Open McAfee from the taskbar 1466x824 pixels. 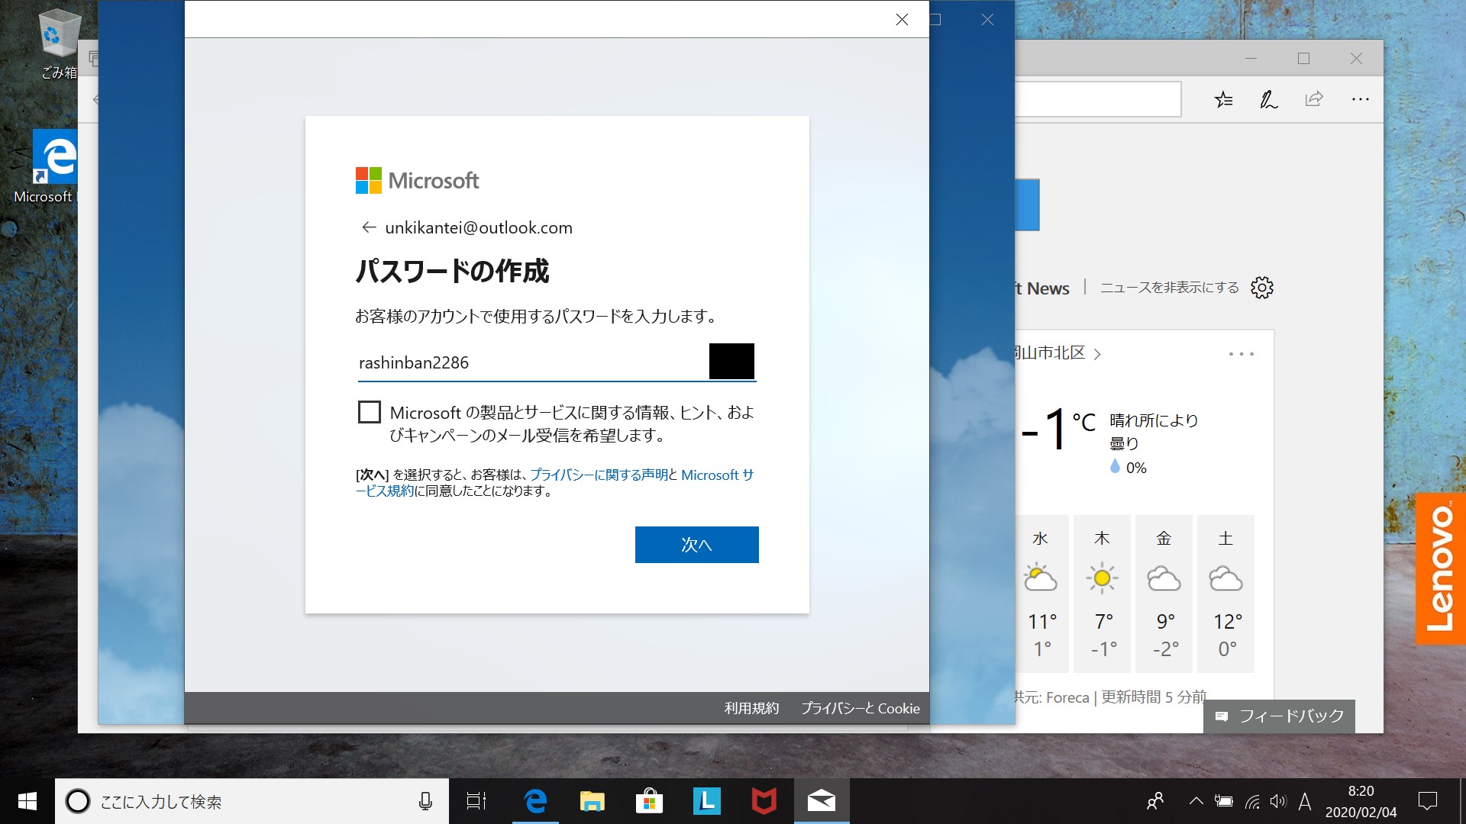[x=764, y=801]
